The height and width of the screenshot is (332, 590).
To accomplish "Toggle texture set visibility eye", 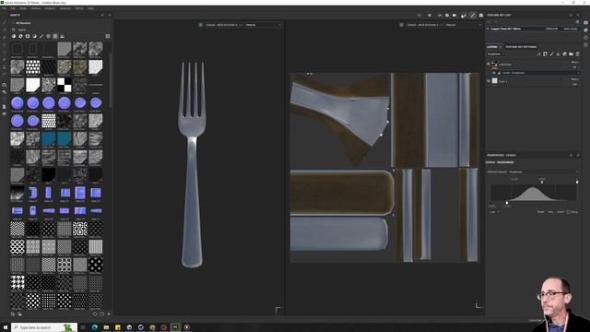I will [x=488, y=29].
